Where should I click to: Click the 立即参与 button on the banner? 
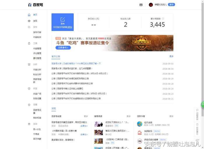pos(63,48)
